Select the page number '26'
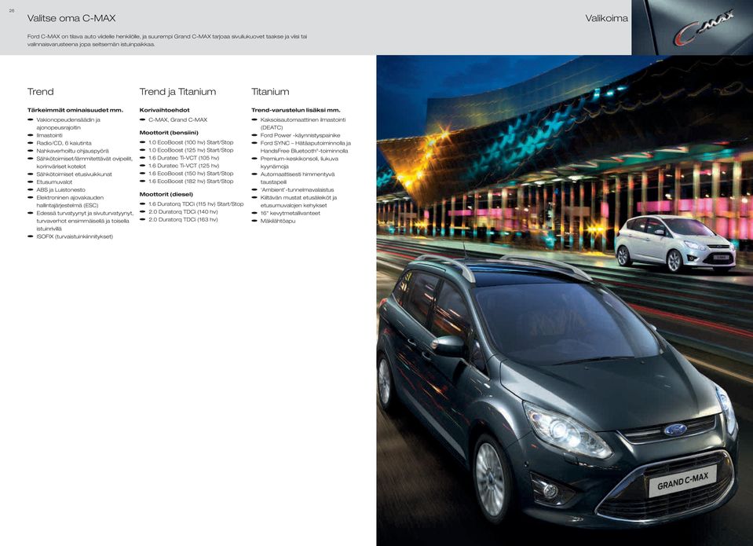The width and height of the screenshot is (753, 546). 12,10
